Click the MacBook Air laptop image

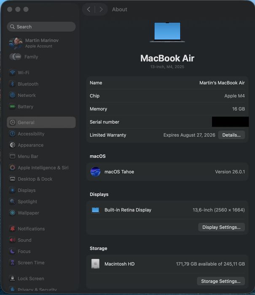point(167,32)
